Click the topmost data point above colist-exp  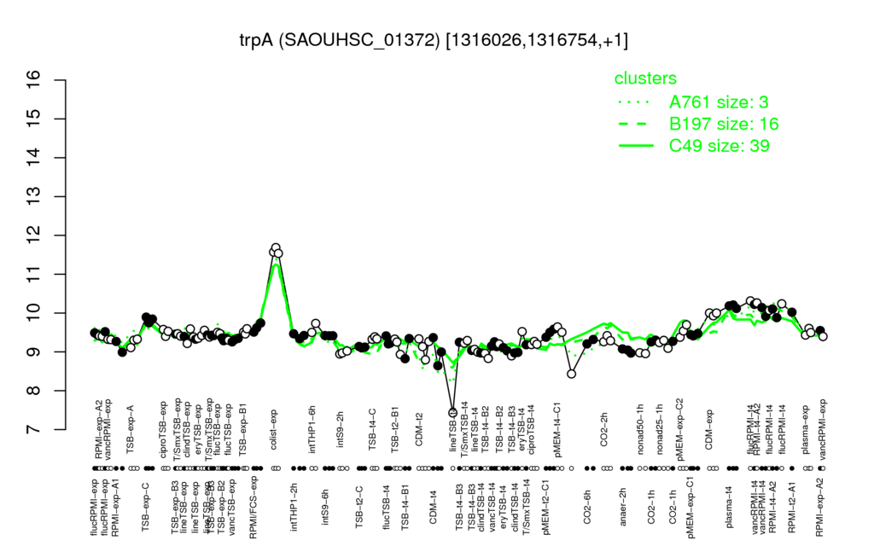tap(276, 247)
